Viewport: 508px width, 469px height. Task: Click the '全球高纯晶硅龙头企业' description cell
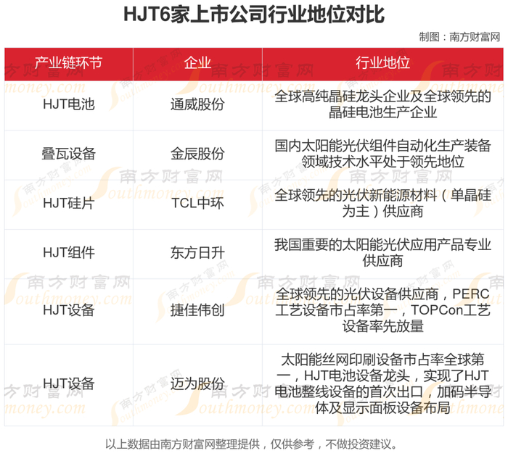(x=382, y=104)
